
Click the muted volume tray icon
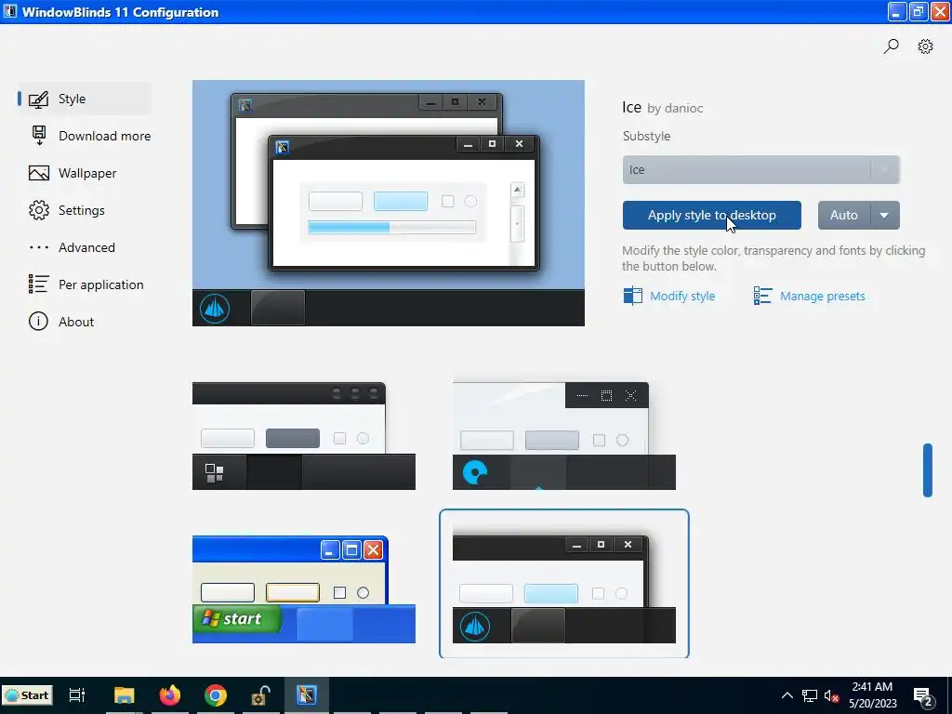pos(831,695)
